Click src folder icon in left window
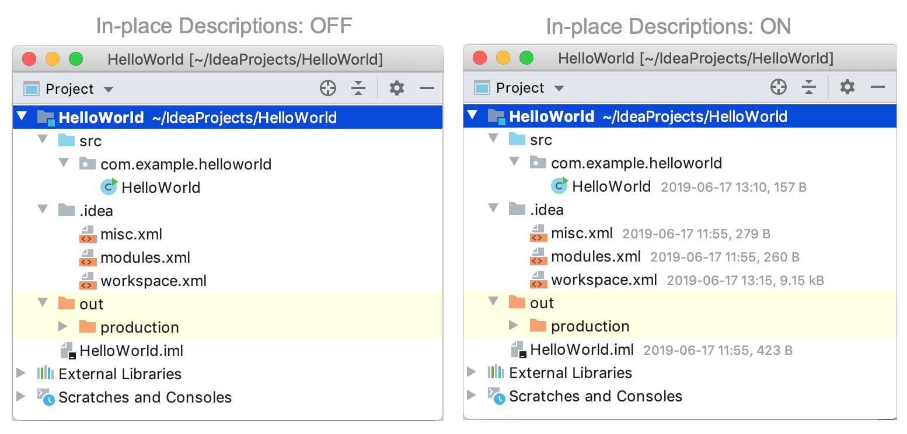The width and height of the screenshot is (907, 434). coord(67,140)
